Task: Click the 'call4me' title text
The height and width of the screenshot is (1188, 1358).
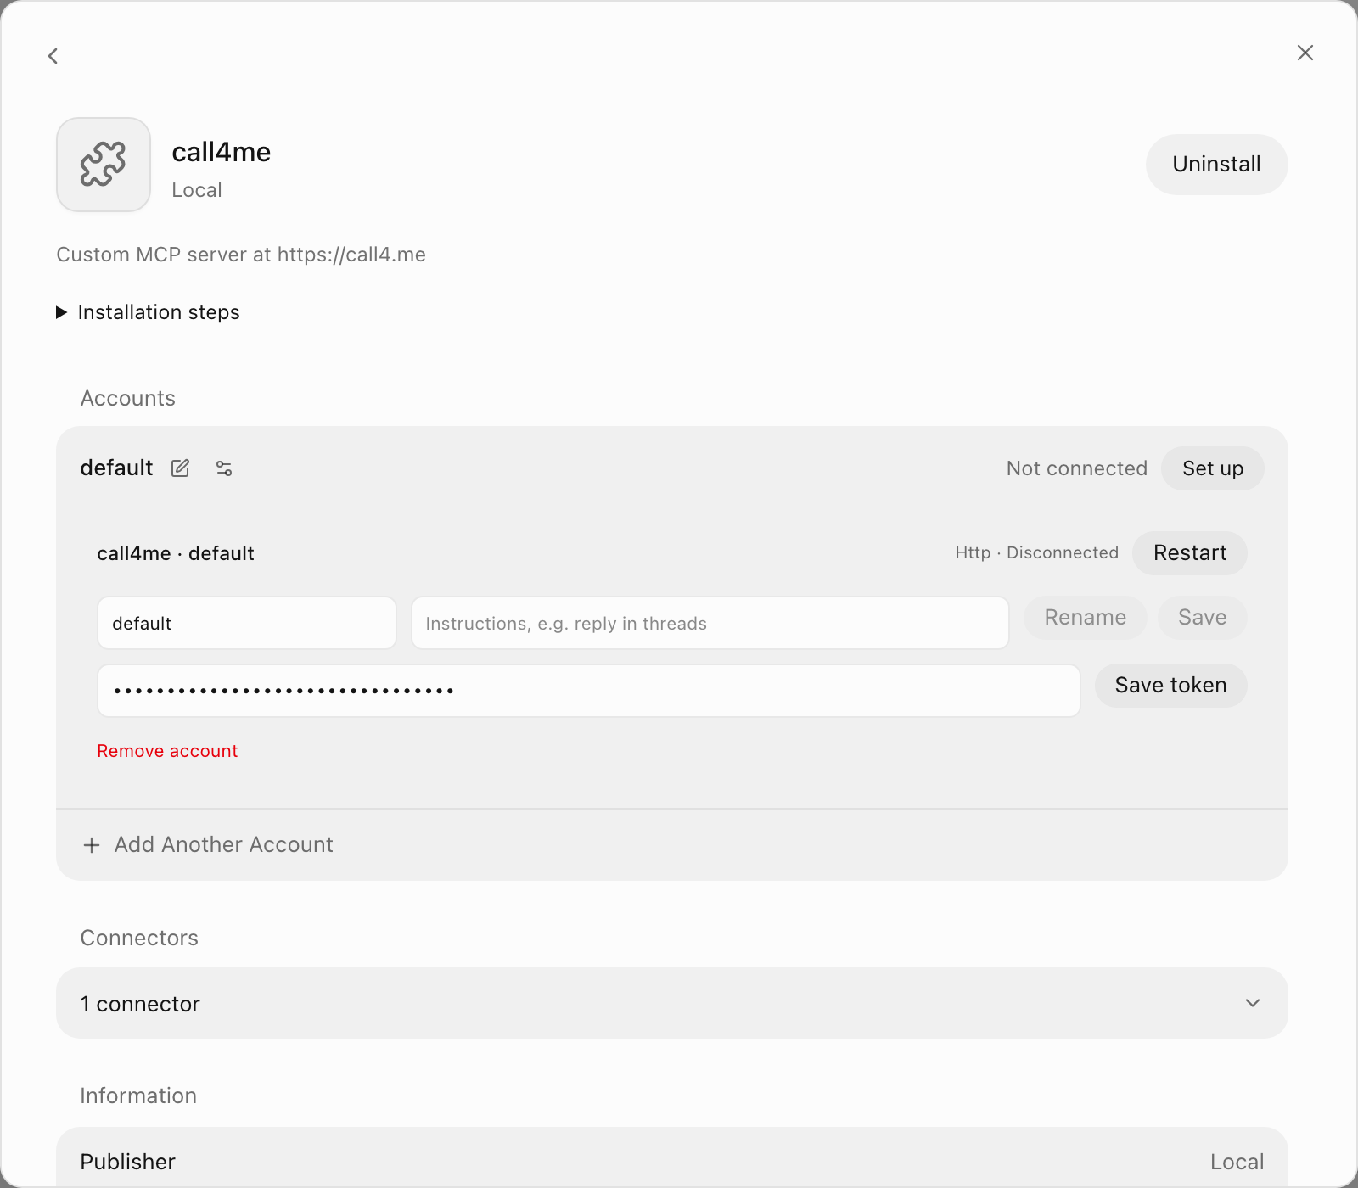Action: (221, 152)
